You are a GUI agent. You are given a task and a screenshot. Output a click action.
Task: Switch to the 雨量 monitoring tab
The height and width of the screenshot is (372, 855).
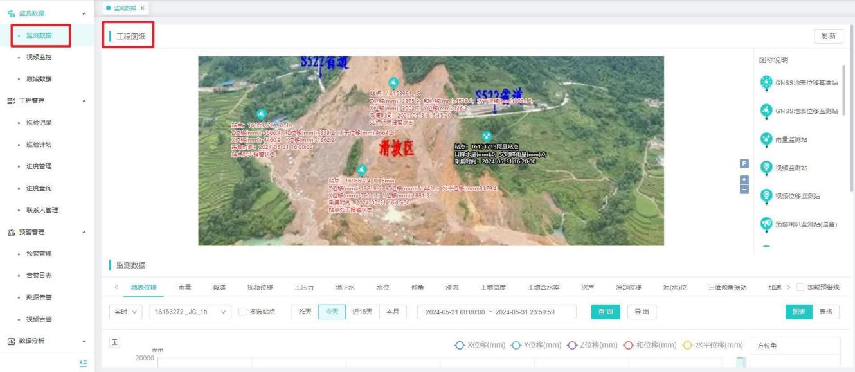point(184,287)
